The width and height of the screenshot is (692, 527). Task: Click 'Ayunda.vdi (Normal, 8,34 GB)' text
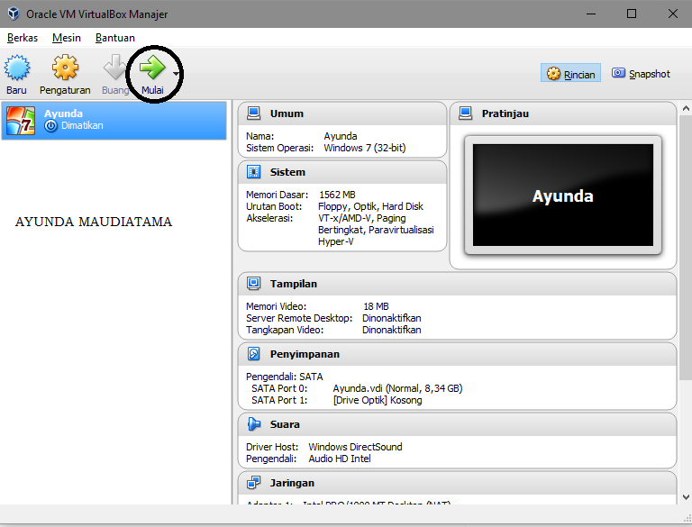click(x=397, y=388)
